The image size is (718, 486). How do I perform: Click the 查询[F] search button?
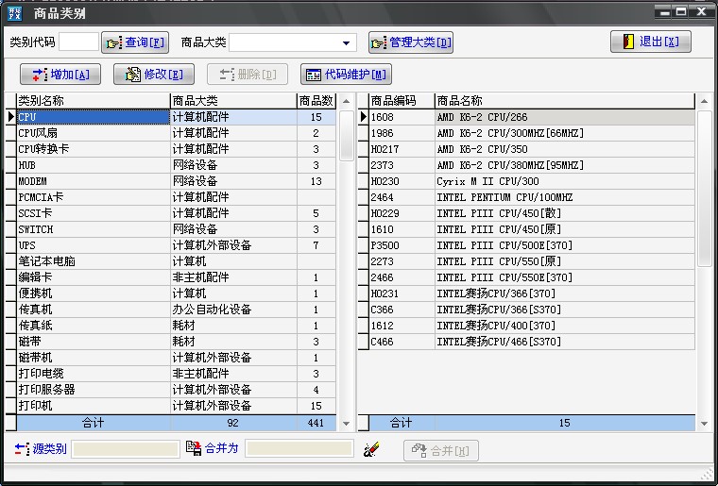tap(135, 42)
